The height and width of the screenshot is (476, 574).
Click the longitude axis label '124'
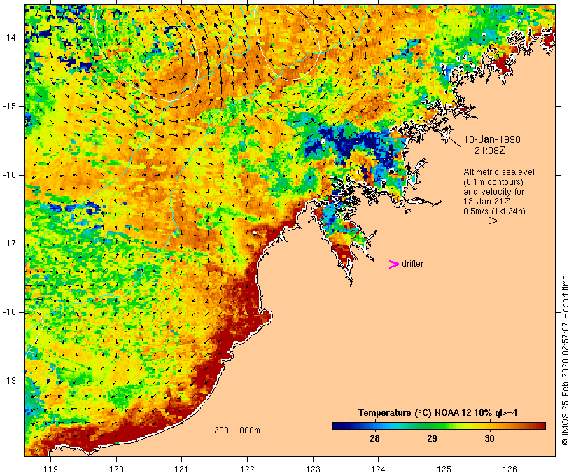[379, 469]
